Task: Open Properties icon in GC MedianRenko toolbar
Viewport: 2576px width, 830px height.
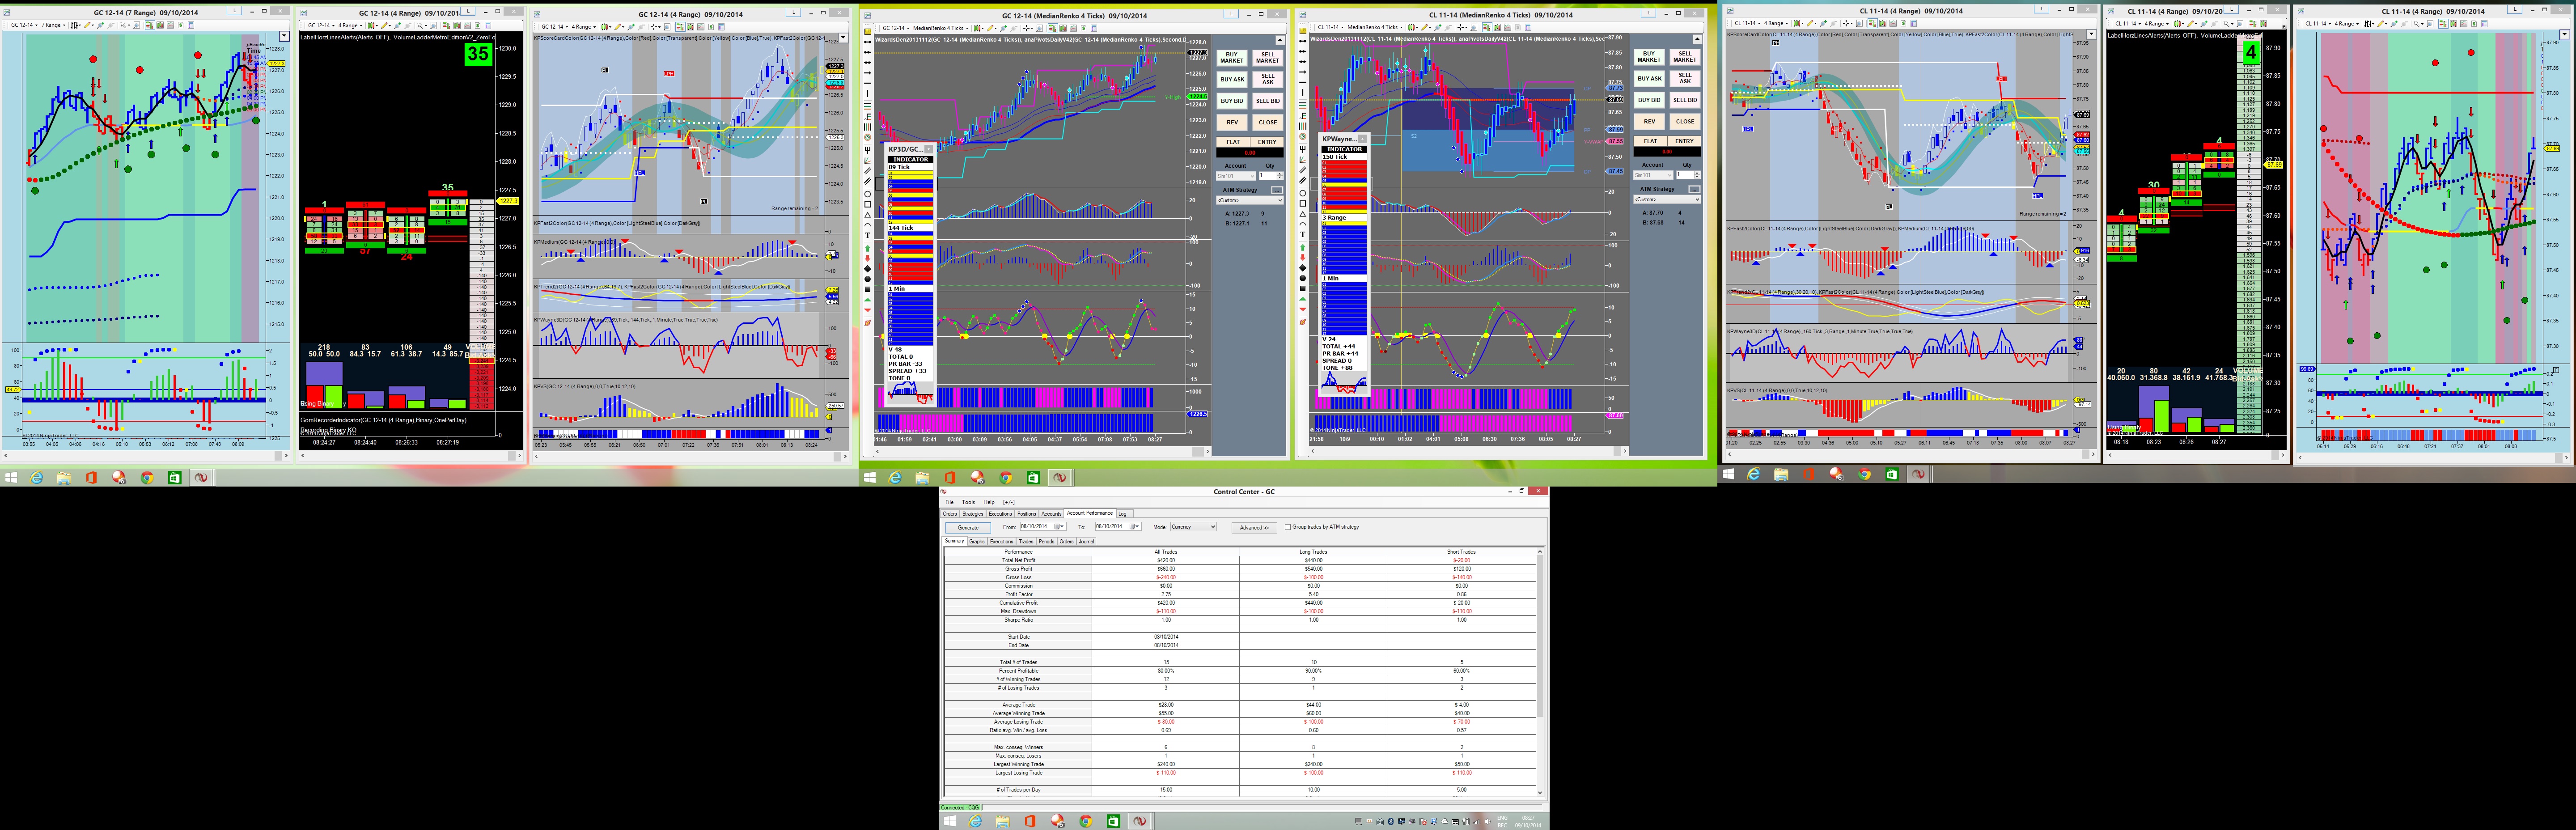Action: tap(1095, 28)
